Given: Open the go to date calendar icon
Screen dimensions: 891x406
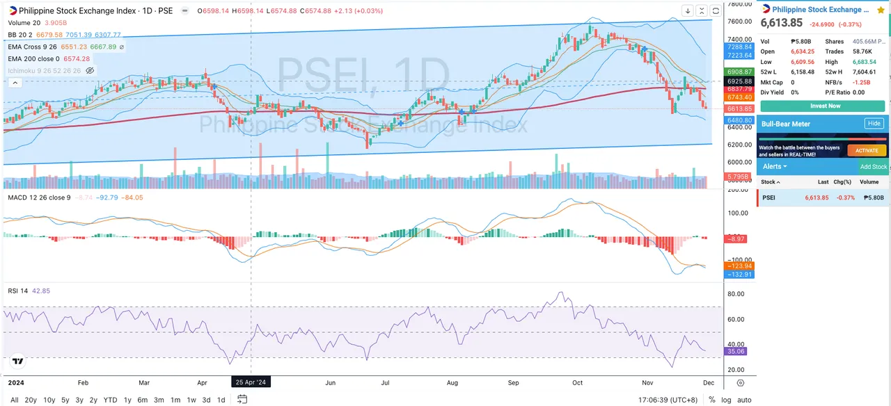Looking at the screenshot, I should 242,399.
